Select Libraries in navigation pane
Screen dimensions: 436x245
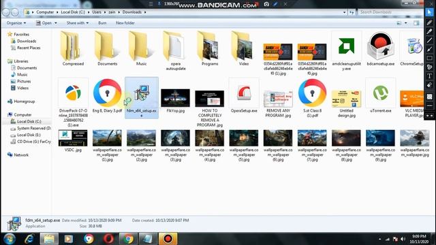(21, 61)
